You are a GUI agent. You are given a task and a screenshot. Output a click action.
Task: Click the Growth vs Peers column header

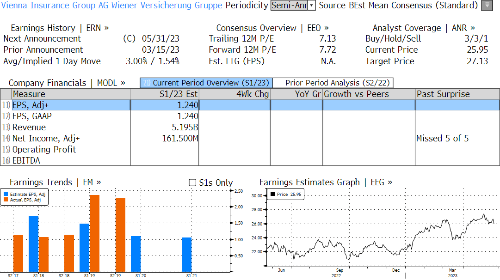(369, 94)
